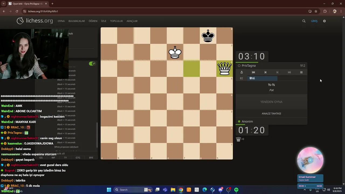The height and width of the screenshot is (194, 345).
Task: Open File Explorer from taskbar
Action: [173, 190]
